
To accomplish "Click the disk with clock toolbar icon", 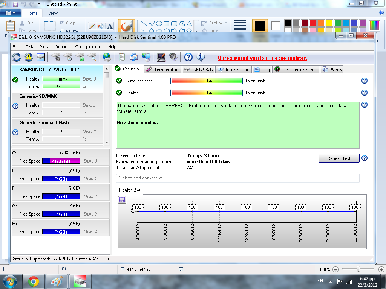I will point(68,57).
